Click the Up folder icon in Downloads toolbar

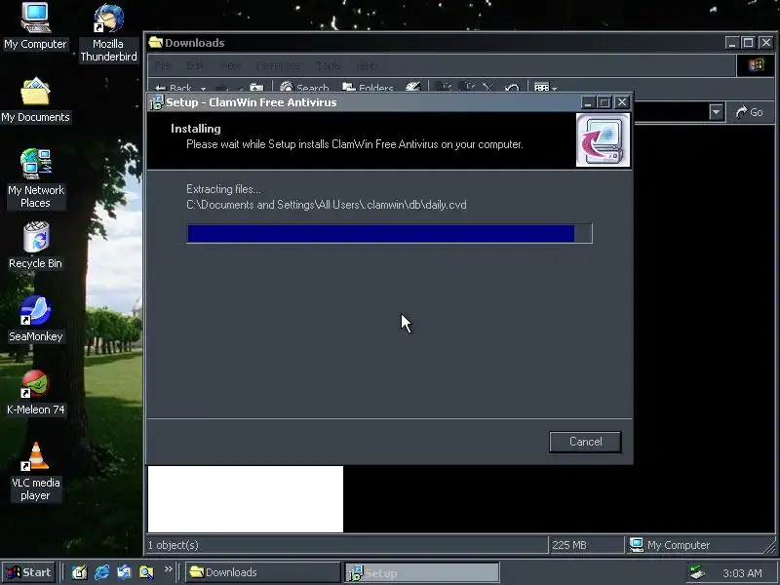256,88
